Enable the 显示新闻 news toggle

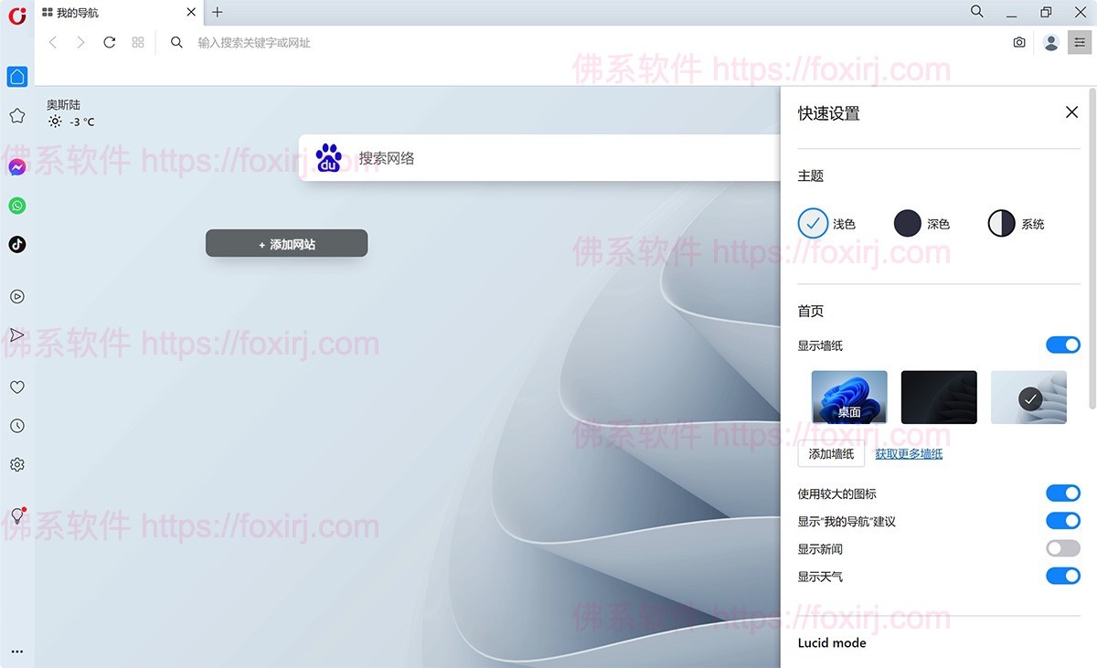pos(1062,548)
